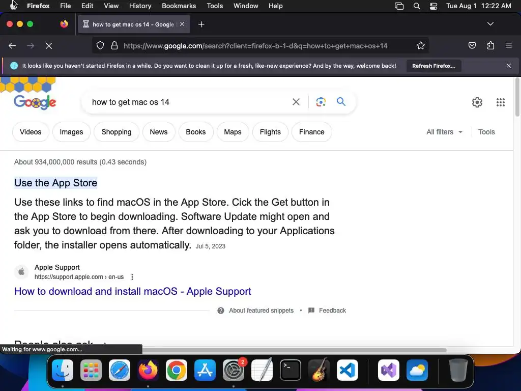The height and width of the screenshot is (391, 521).
Task: Close the Google search tab
Action: (182, 24)
